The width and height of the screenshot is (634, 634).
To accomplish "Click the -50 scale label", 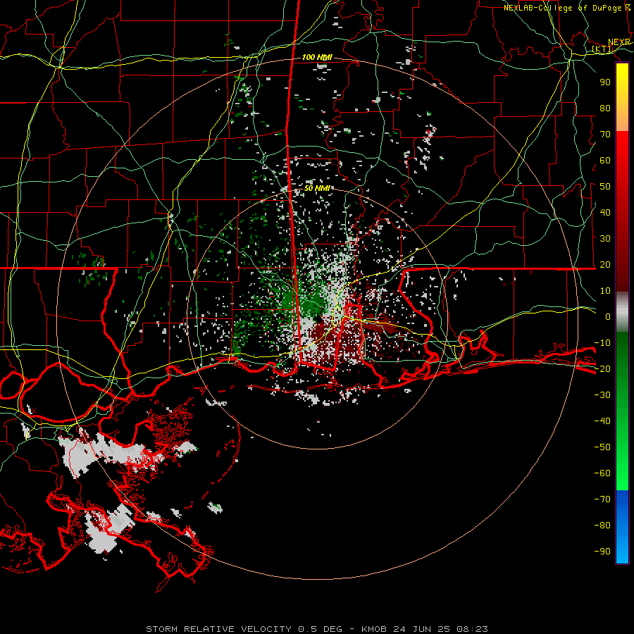I will [602, 447].
